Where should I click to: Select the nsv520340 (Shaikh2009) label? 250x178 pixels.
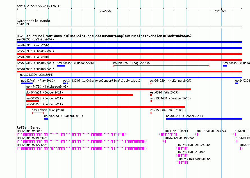pos(35,63)
